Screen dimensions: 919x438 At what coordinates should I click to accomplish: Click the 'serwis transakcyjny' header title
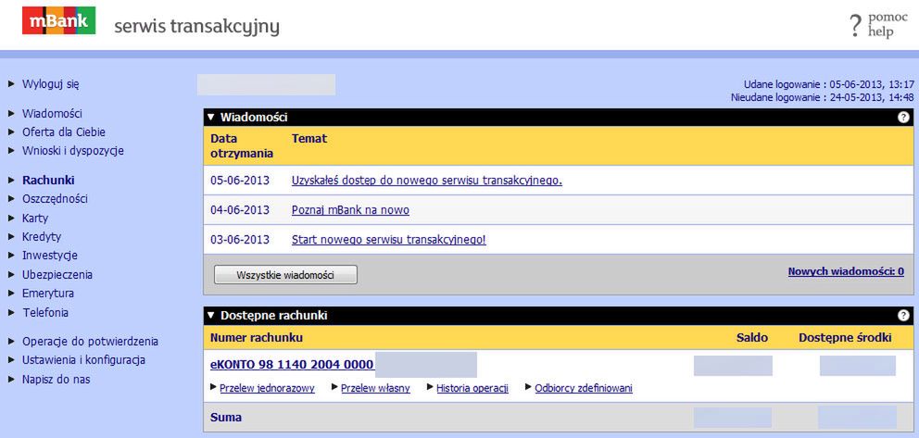point(196,27)
